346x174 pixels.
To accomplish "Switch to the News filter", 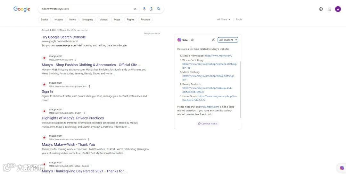I will click(72, 19).
